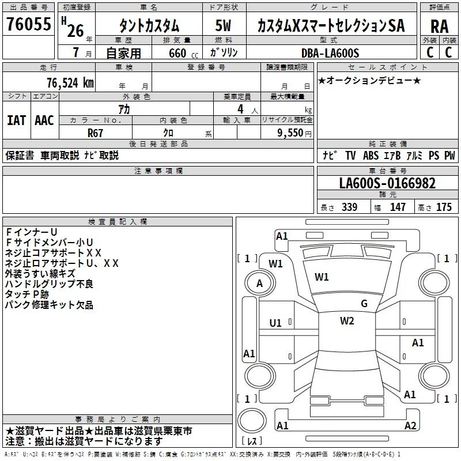
Task: Click inspector note 外装うすい線キズ
Action: (40, 274)
